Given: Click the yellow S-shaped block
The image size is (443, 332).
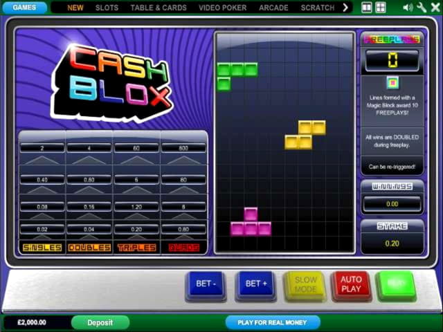Looking at the screenshot, I should click(x=305, y=135).
